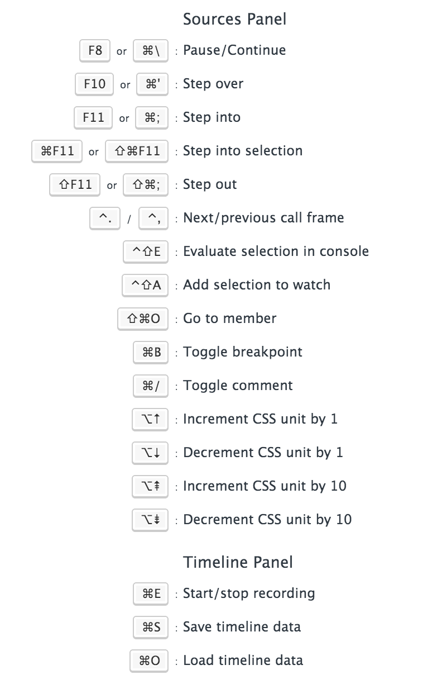The image size is (423, 684).
Task: Click the ⌘/ Toggle comment key badge
Action: click(151, 386)
